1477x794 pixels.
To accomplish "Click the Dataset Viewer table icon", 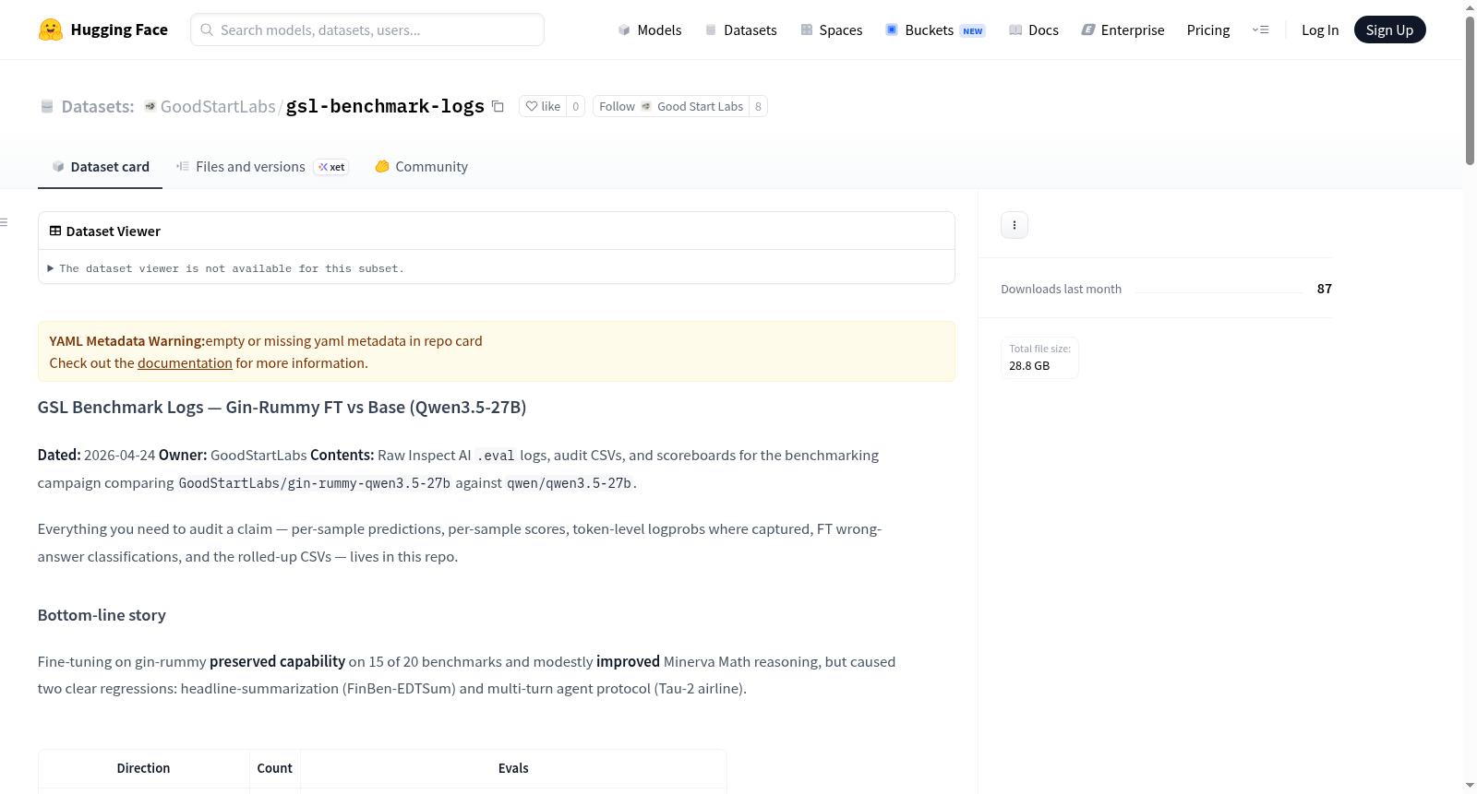I will [55, 231].
